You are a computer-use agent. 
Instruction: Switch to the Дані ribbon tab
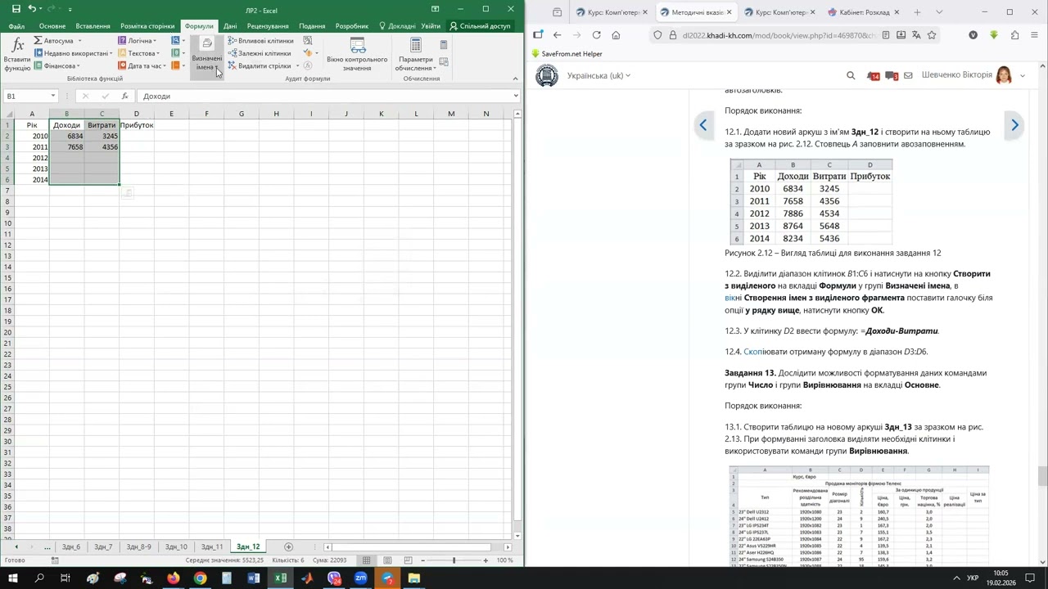click(x=230, y=26)
